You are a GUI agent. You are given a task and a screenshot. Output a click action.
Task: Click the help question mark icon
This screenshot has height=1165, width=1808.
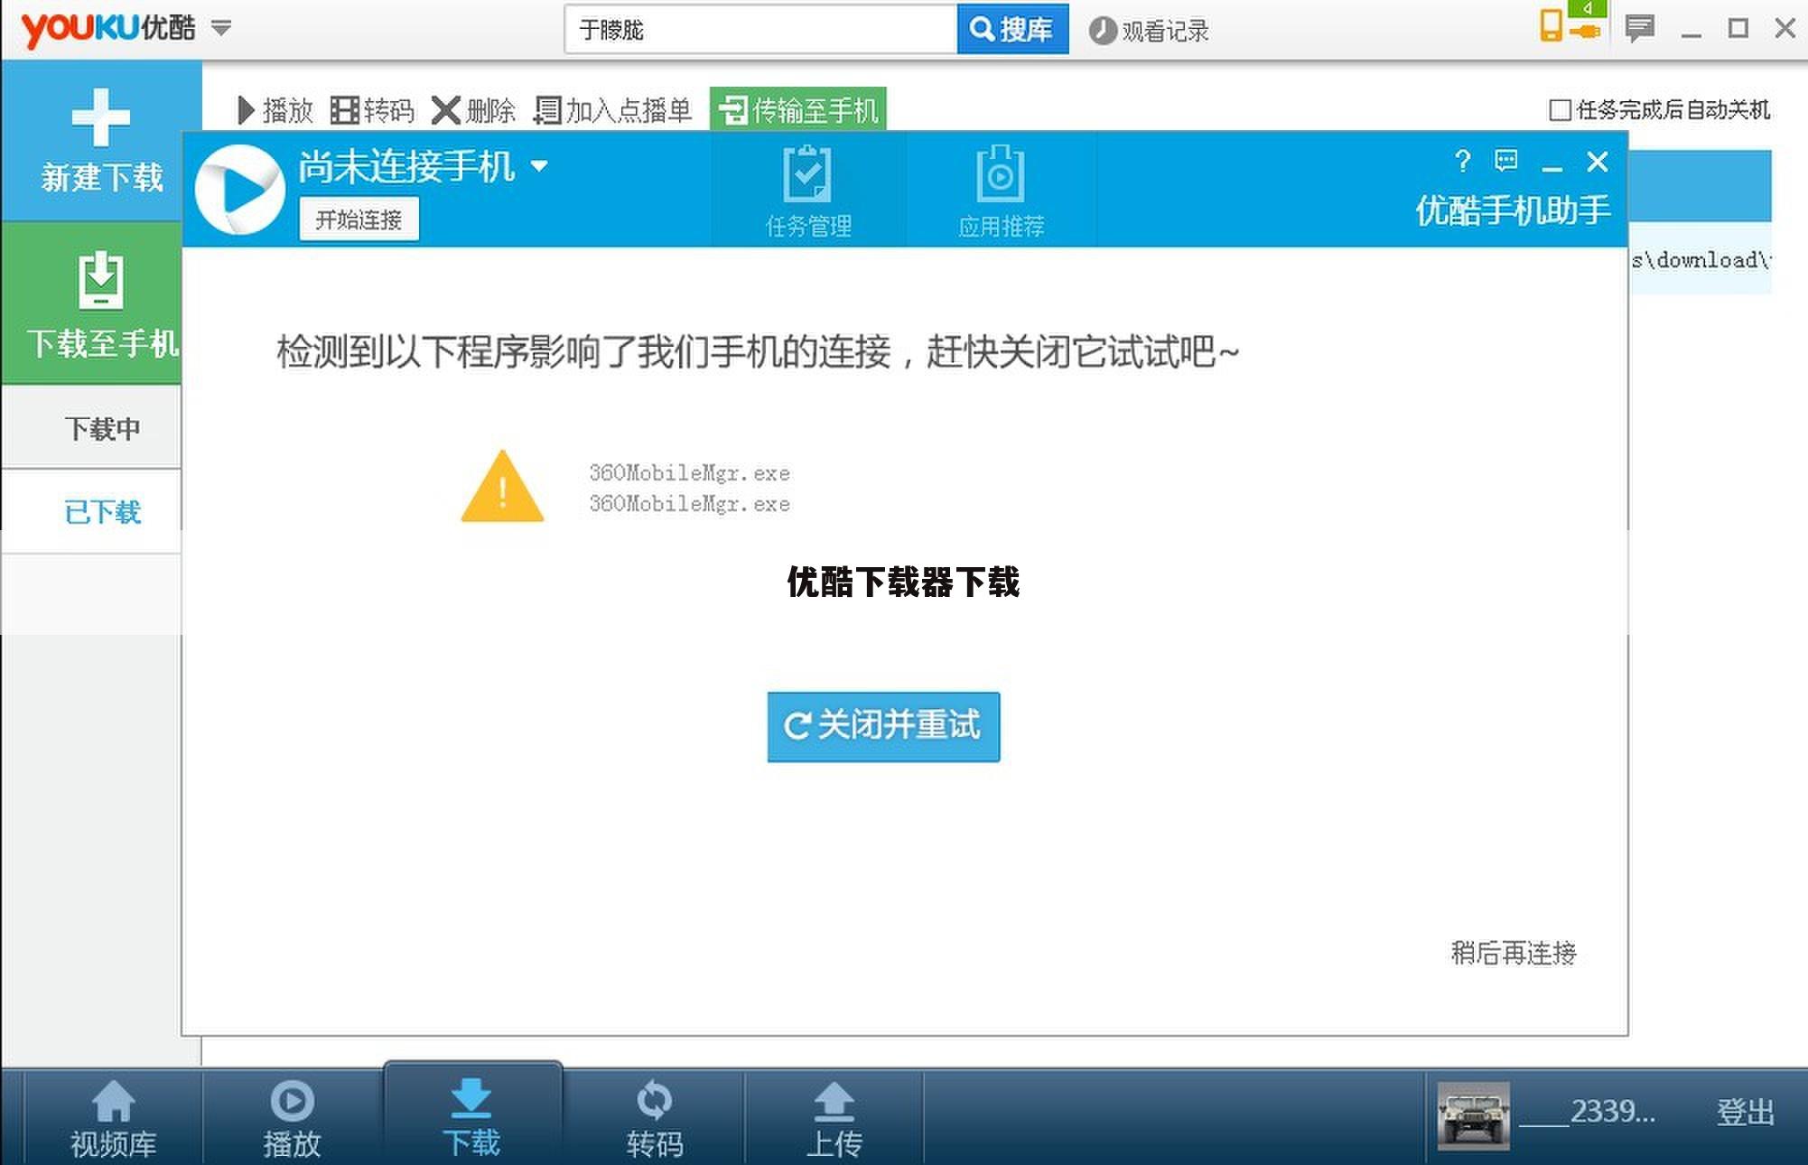coord(1462,162)
